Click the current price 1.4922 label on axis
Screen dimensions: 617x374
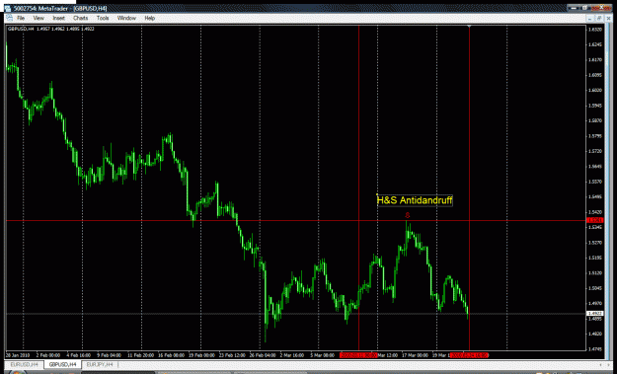click(594, 314)
